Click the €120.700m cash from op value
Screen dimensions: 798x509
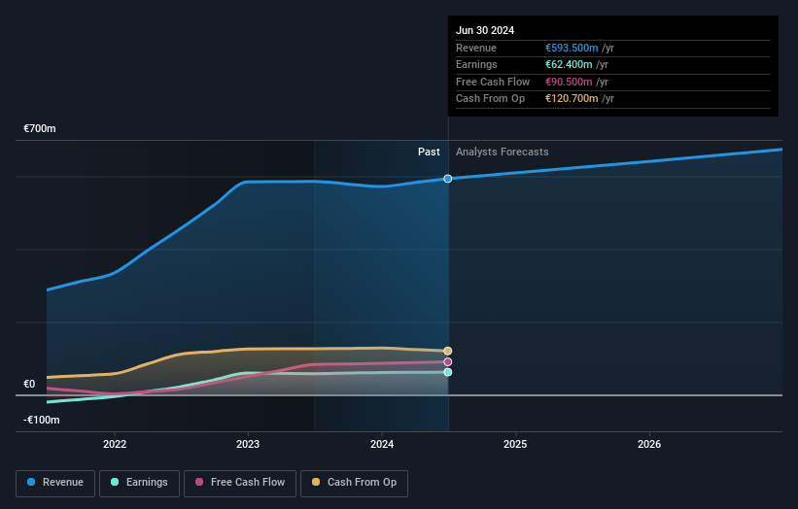coord(572,99)
